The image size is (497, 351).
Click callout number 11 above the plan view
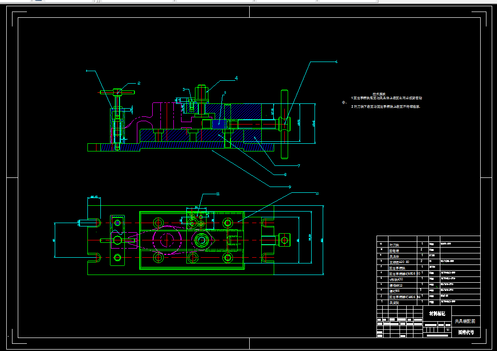coord(218,194)
